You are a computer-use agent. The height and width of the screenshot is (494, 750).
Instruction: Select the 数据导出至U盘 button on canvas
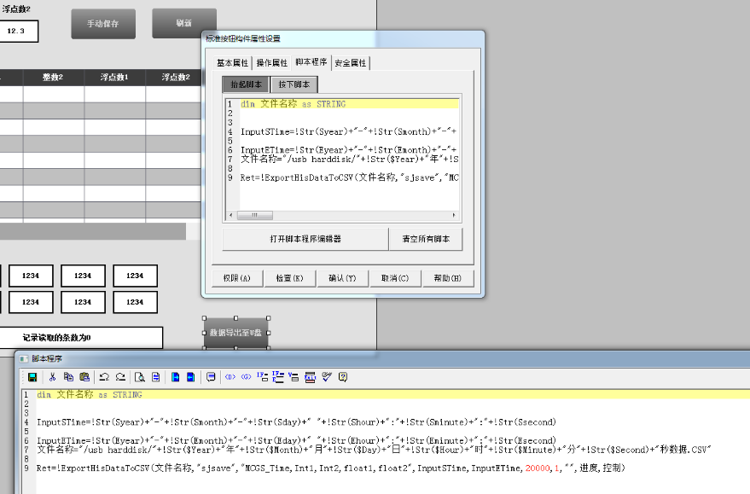[235, 333]
